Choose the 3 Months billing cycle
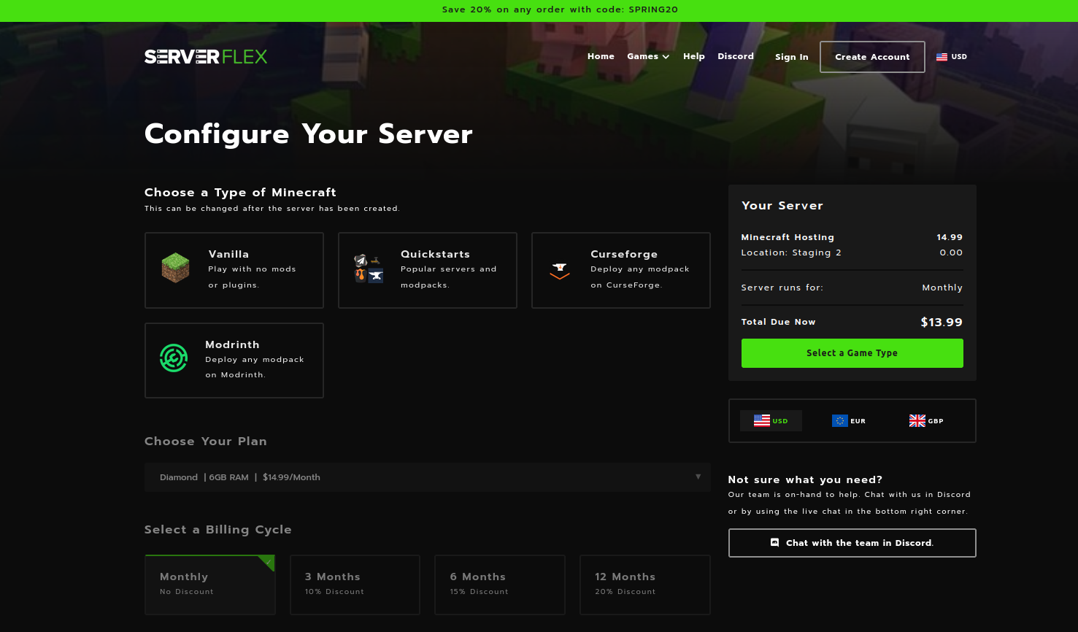 [x=355, y=585]
